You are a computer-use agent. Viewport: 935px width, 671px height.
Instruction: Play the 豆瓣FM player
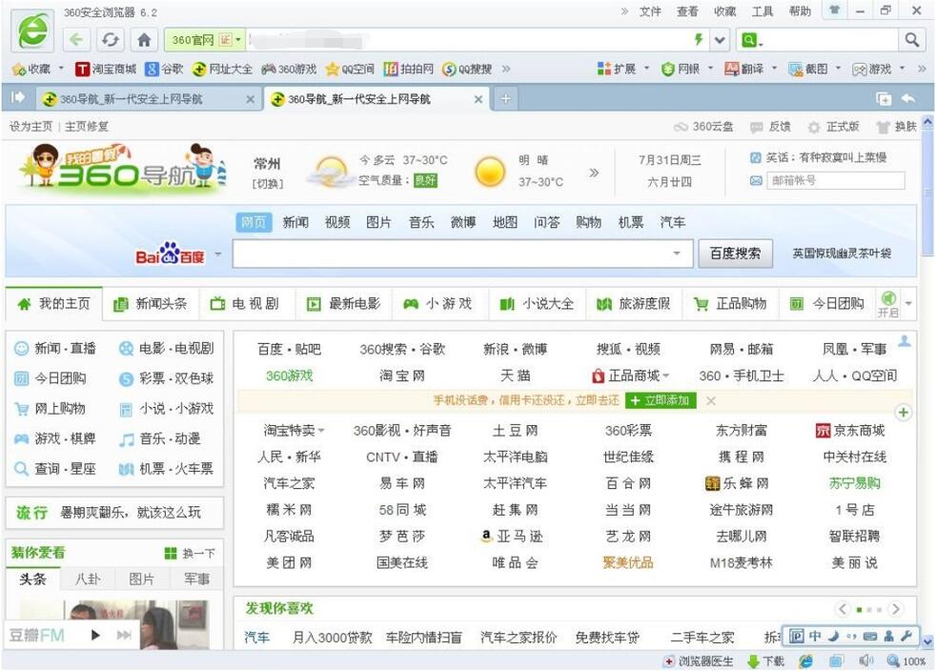tap(95, 635)
